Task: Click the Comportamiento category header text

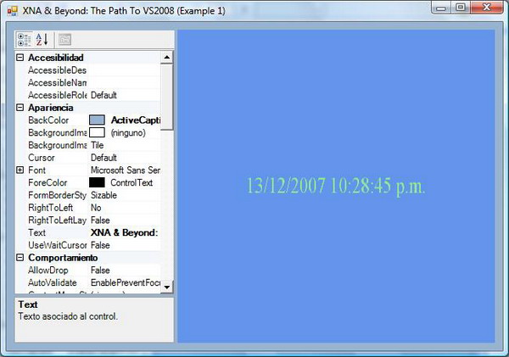Action: [x=63, y=258]
